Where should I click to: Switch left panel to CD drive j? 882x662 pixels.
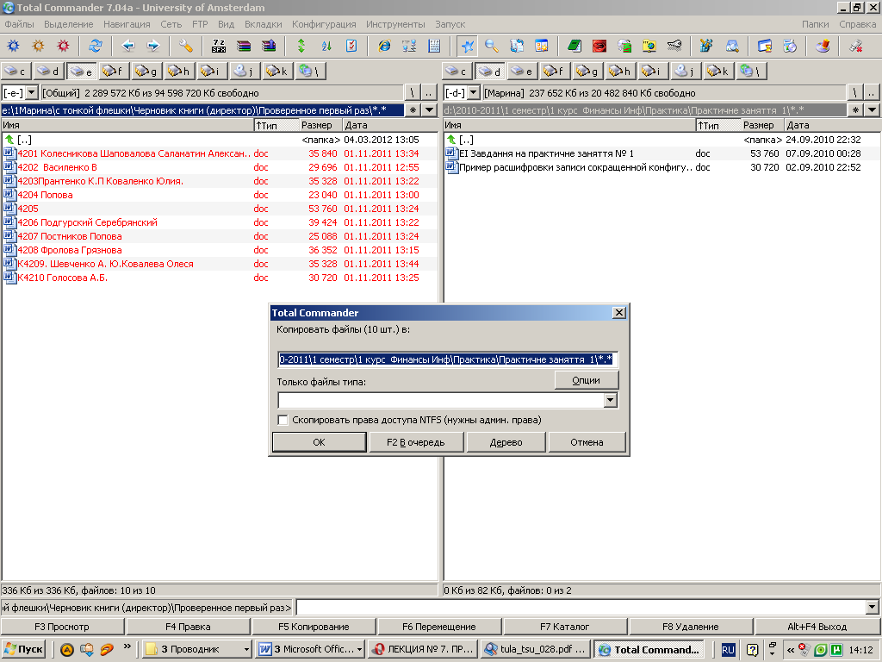[244, 71]
